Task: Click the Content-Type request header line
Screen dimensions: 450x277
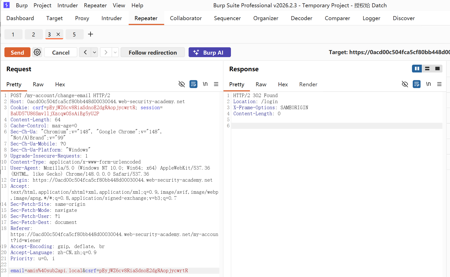Action: click(x=76, y=162)
